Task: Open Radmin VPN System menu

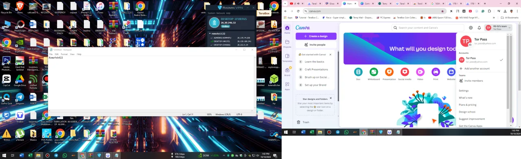Action: [x=212, y=13]
